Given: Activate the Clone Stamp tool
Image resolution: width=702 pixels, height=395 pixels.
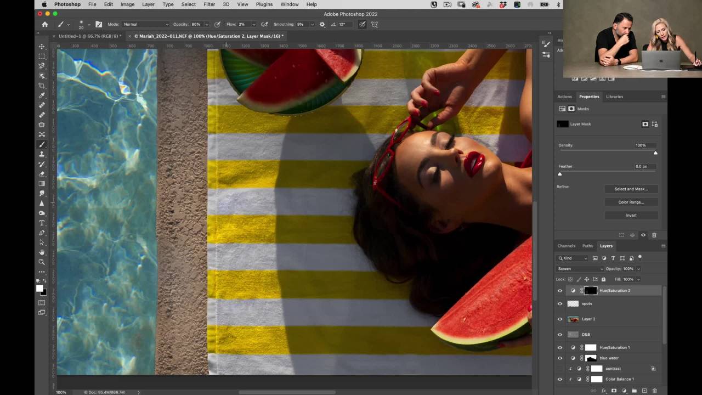Looking at the screenshot, I should point(42,154).
